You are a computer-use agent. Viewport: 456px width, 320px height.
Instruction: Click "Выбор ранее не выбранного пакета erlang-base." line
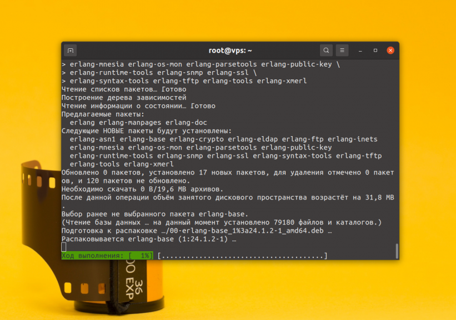(x=155, y=214)
